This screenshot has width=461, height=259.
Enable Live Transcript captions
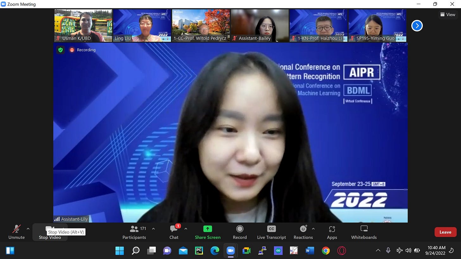[x=271, y=232]
